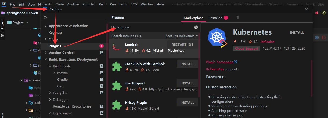Viewport: 328px width, 118px height.
Task: Click the Json2Pojo with Lombok plugin icon
Action: pos(117,67)
